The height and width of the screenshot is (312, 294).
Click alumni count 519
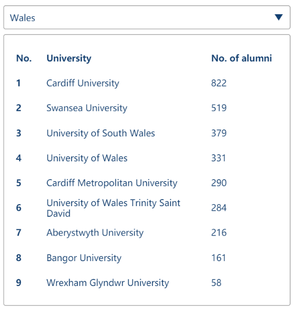[x=219, y=108]
